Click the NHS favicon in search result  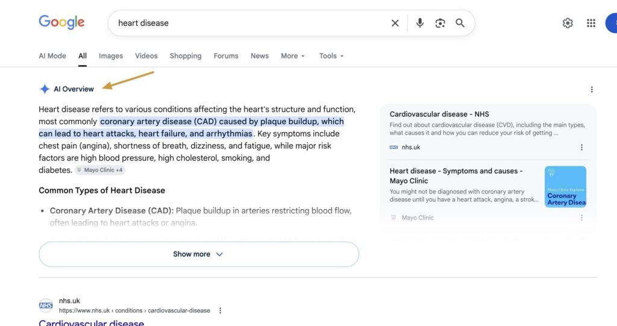[x=46, y=306]
